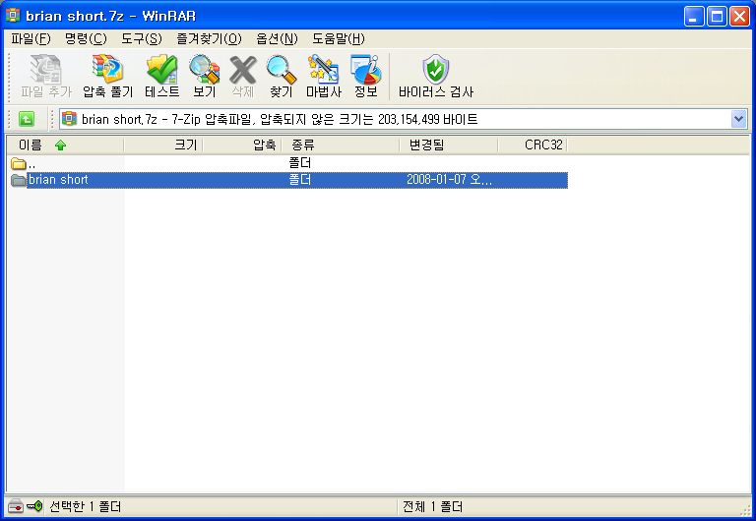Maximize the WinRAR window
Screen dimensions: 756x521
click(717, 17)
